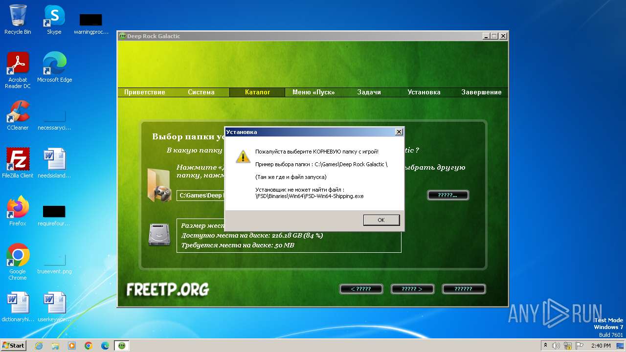Click the next button ????? >
This screenshot has width=626, height=352.
point(412,289)
